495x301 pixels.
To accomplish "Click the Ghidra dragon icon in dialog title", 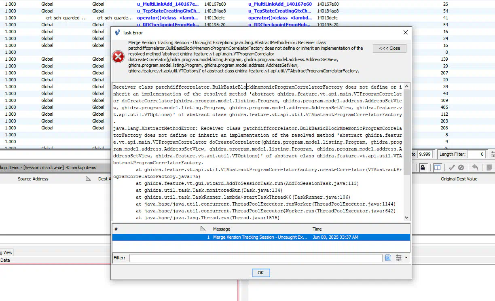I will tap(117, 32).
